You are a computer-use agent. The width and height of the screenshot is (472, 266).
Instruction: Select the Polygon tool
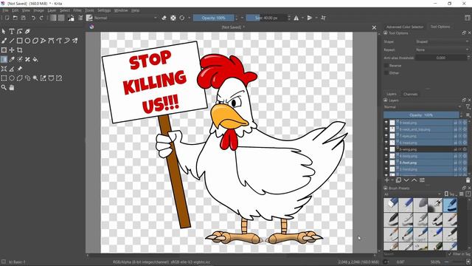click(x=35, y=41)
